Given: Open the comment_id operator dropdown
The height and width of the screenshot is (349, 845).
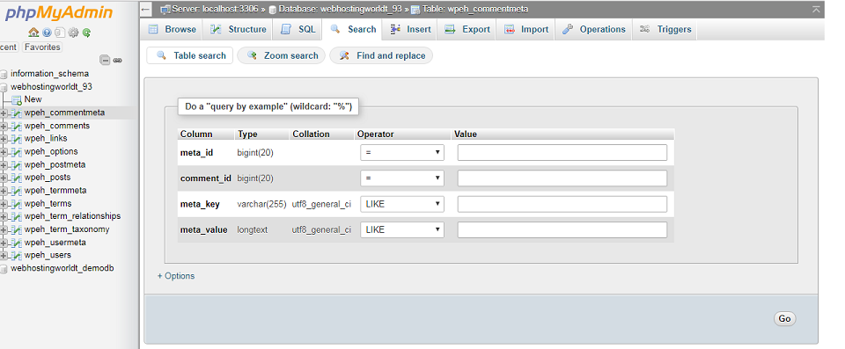Looking at the screenshot, I should [x=402, y=178].
